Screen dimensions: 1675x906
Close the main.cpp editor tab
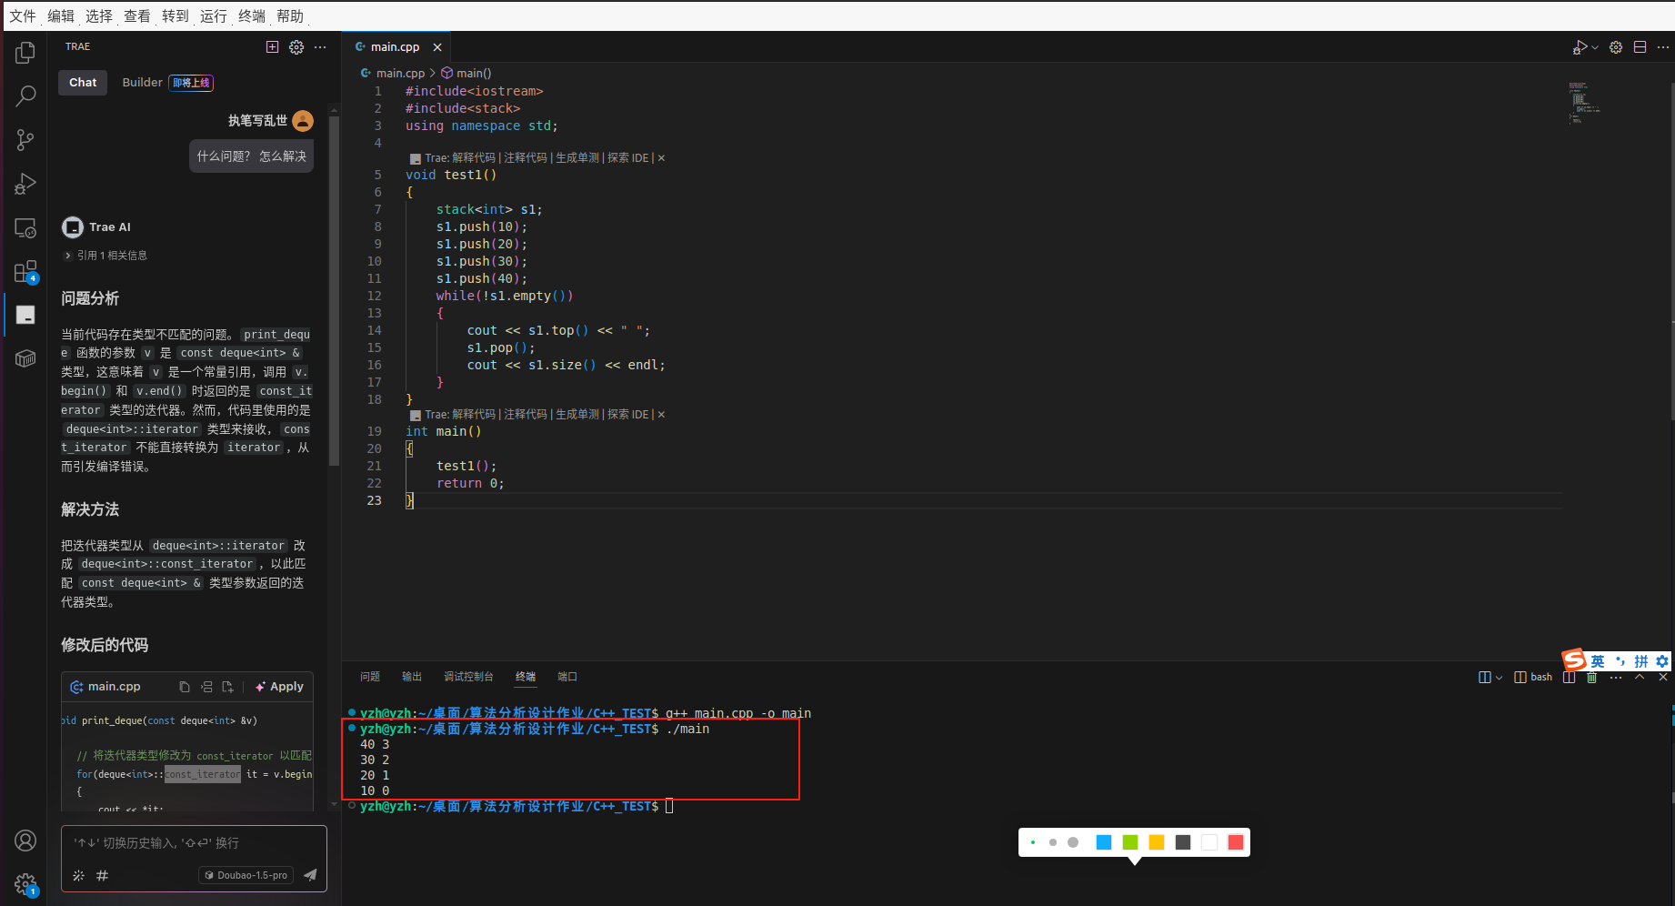437,47
